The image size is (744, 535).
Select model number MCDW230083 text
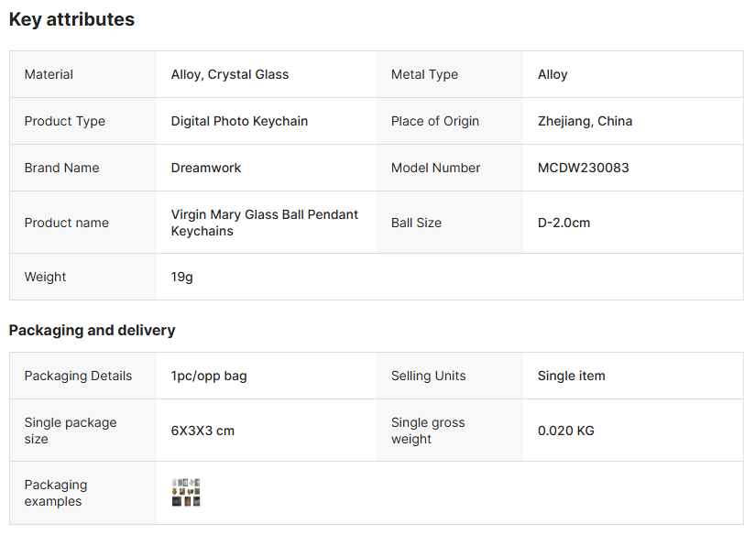(x=583, y=168)
